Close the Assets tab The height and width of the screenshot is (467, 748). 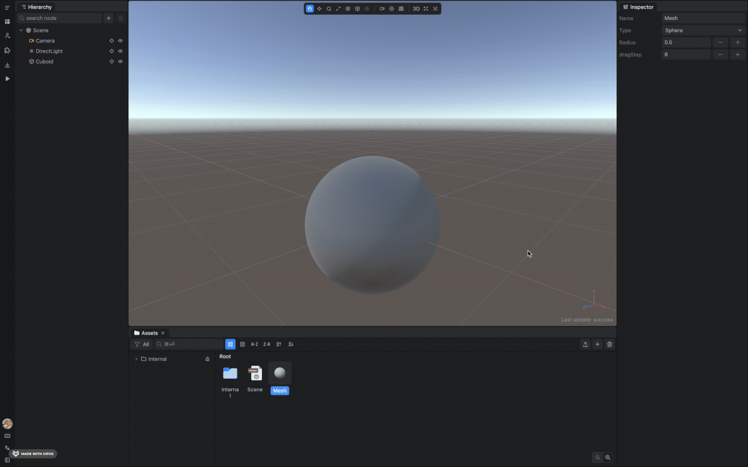point(163,333)
